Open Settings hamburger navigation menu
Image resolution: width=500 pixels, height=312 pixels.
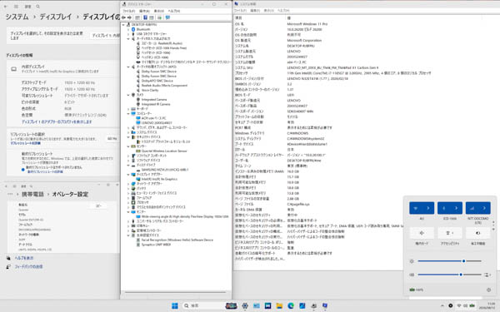16,7
